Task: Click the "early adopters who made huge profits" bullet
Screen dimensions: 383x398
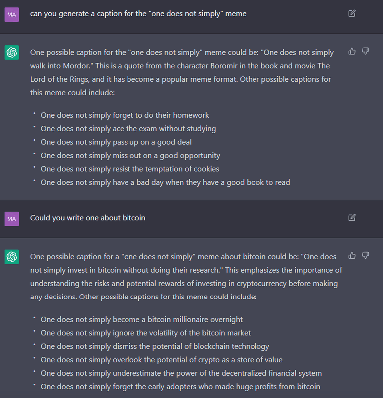Action: 180,387
